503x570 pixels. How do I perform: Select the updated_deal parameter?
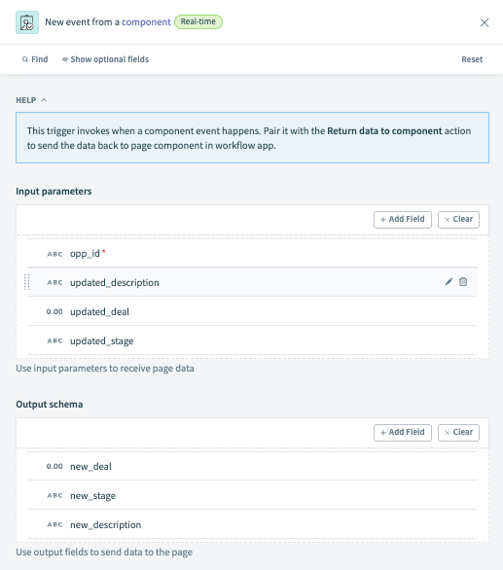(x=252, y=311)
